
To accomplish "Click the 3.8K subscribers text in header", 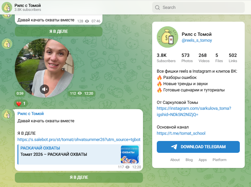I will 28,10.
